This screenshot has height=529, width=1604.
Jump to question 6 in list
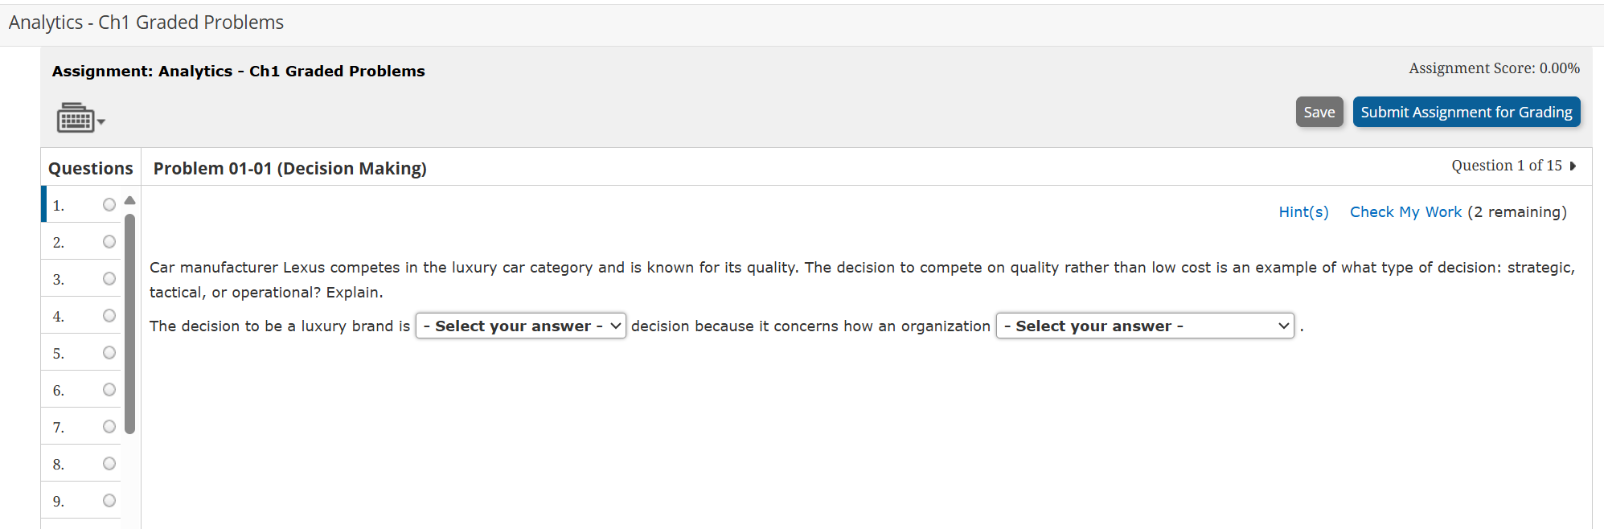(59, 391)
